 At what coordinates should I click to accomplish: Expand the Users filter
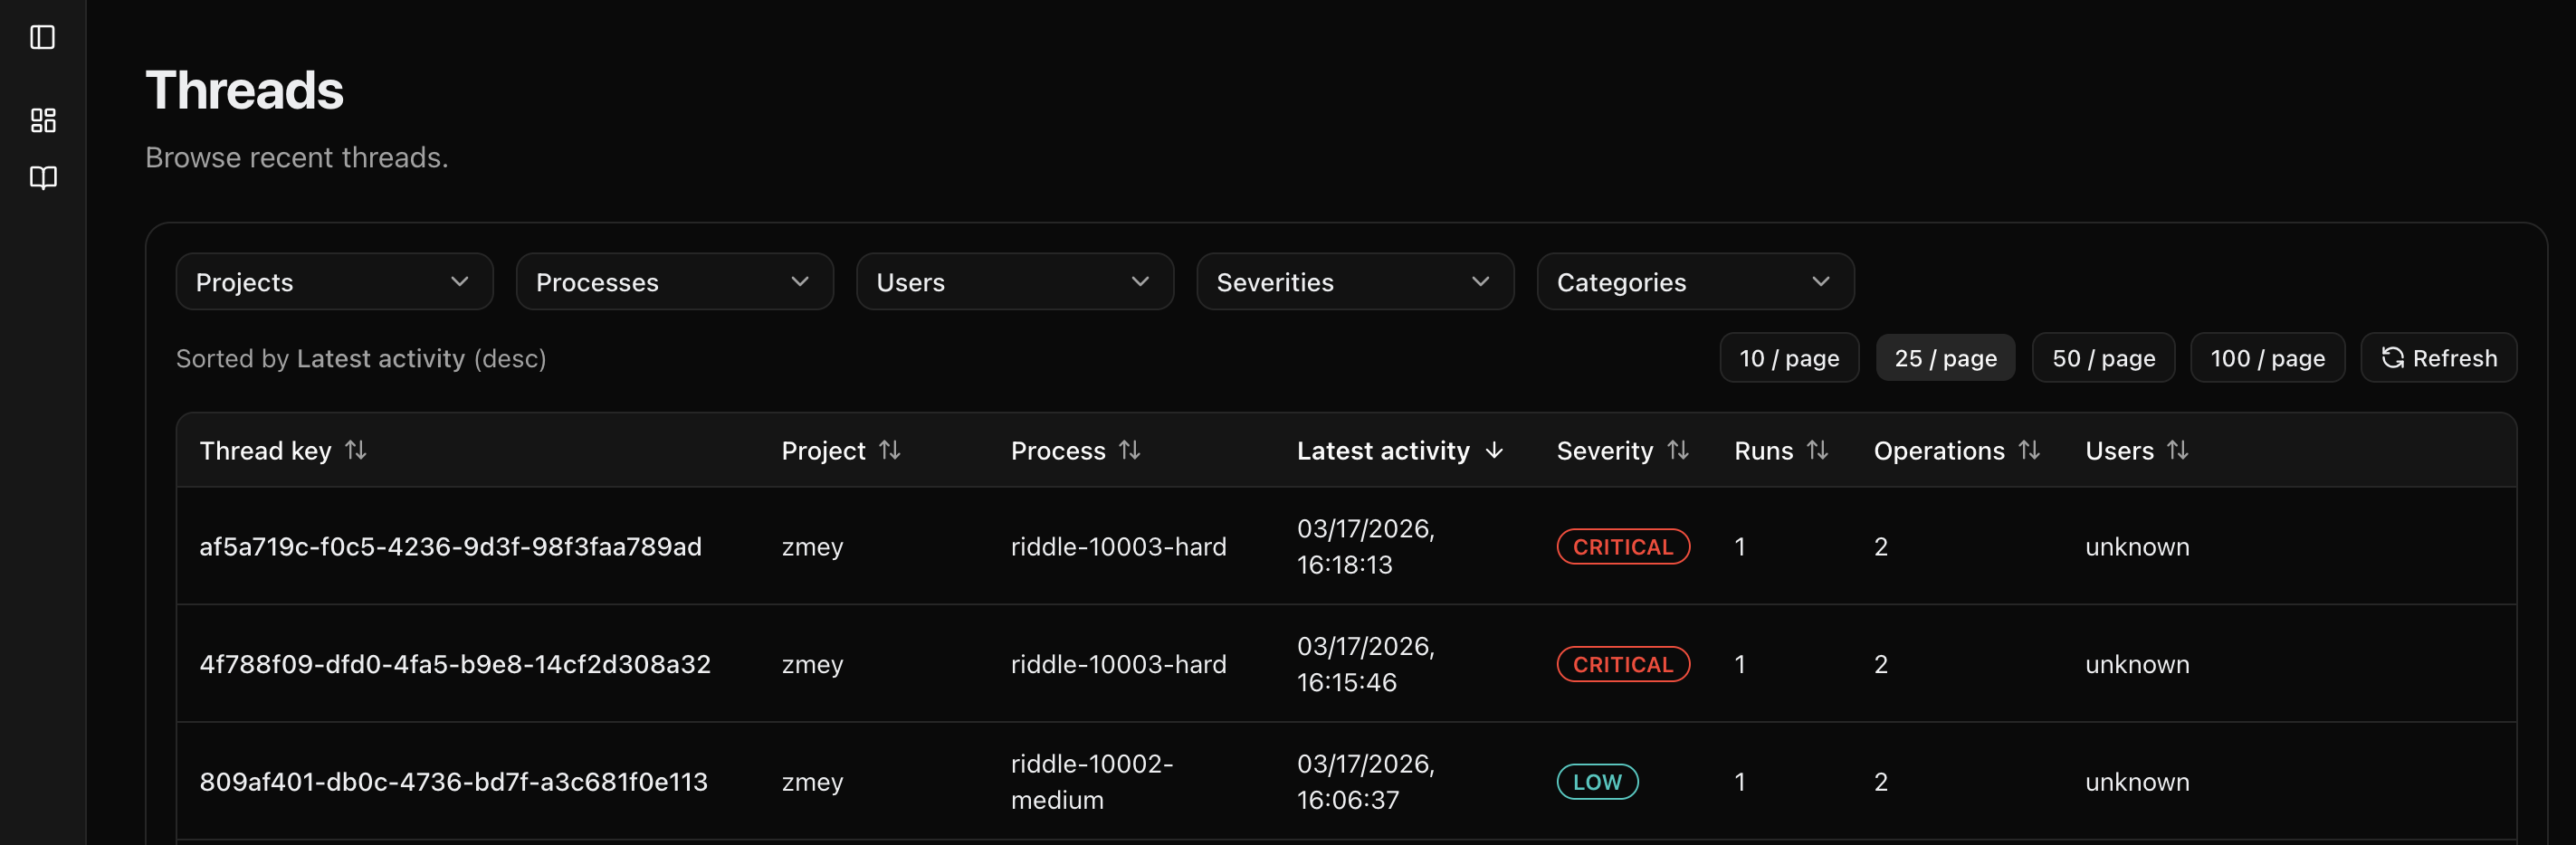pos(1014,281)
